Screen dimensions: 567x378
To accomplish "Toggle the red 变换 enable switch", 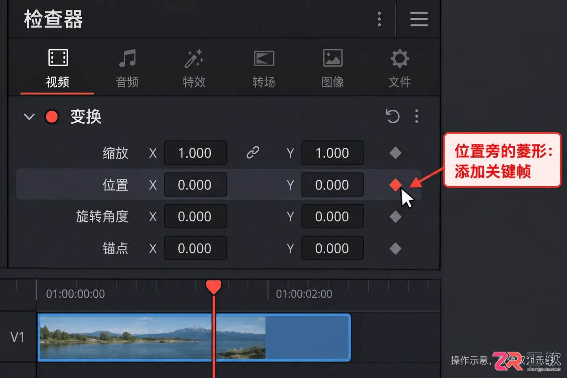I will pyautogui.click(x=52, y=117).
